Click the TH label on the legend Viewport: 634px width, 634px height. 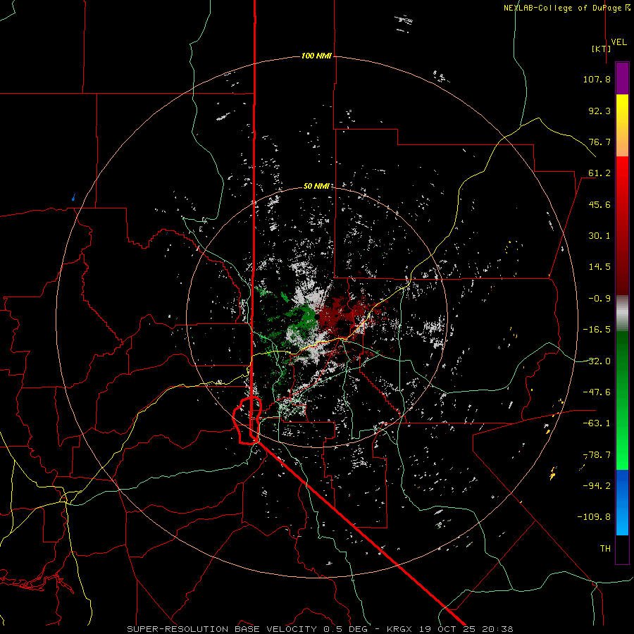point(605,549)
